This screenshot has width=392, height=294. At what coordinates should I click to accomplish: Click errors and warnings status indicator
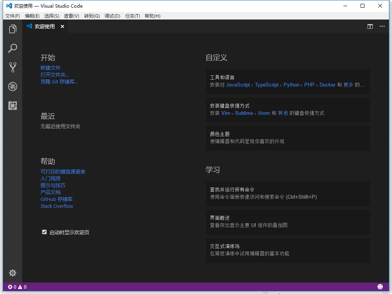click(17, 287)
